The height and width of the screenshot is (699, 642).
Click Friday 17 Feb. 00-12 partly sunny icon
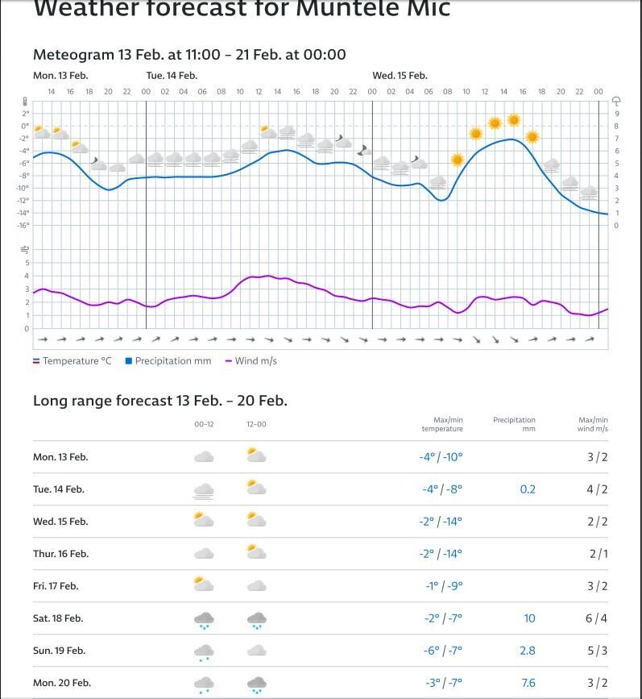tap(204, 585)
